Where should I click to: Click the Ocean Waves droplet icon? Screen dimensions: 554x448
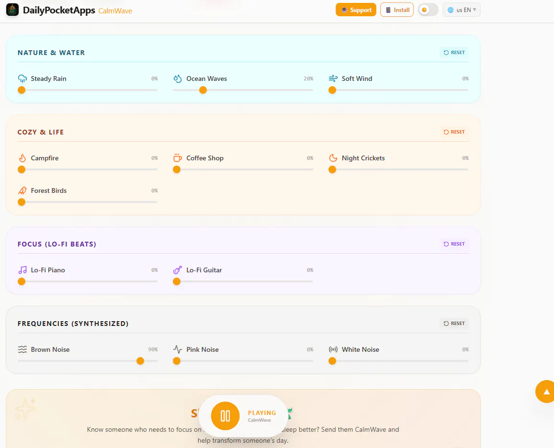point(177,79)
